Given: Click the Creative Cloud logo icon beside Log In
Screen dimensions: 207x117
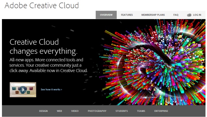Looking at the screenshot, I should pos(189,15).
